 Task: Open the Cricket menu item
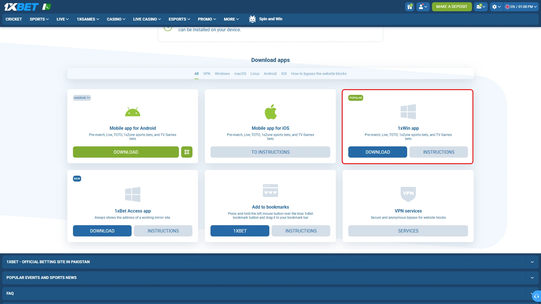point(14,19)
